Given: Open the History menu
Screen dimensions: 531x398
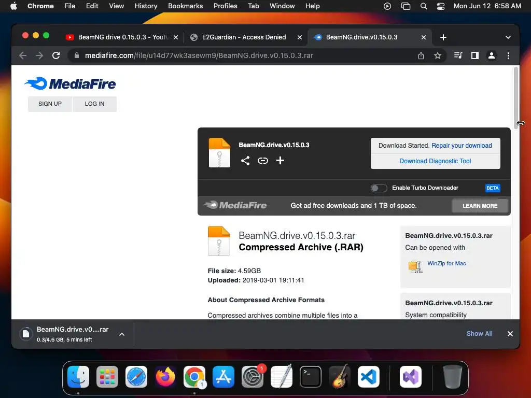Looking at the screenshot, I should point(146,6).
